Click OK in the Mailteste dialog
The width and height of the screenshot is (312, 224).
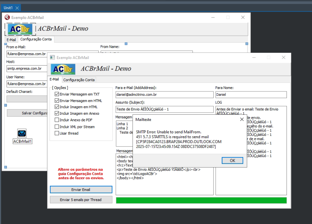[232, 161]
